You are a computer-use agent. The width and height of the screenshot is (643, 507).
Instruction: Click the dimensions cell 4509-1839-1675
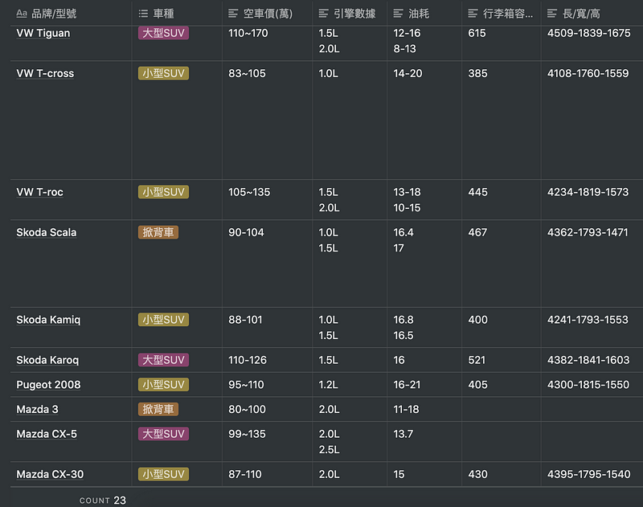click(592, 43)
